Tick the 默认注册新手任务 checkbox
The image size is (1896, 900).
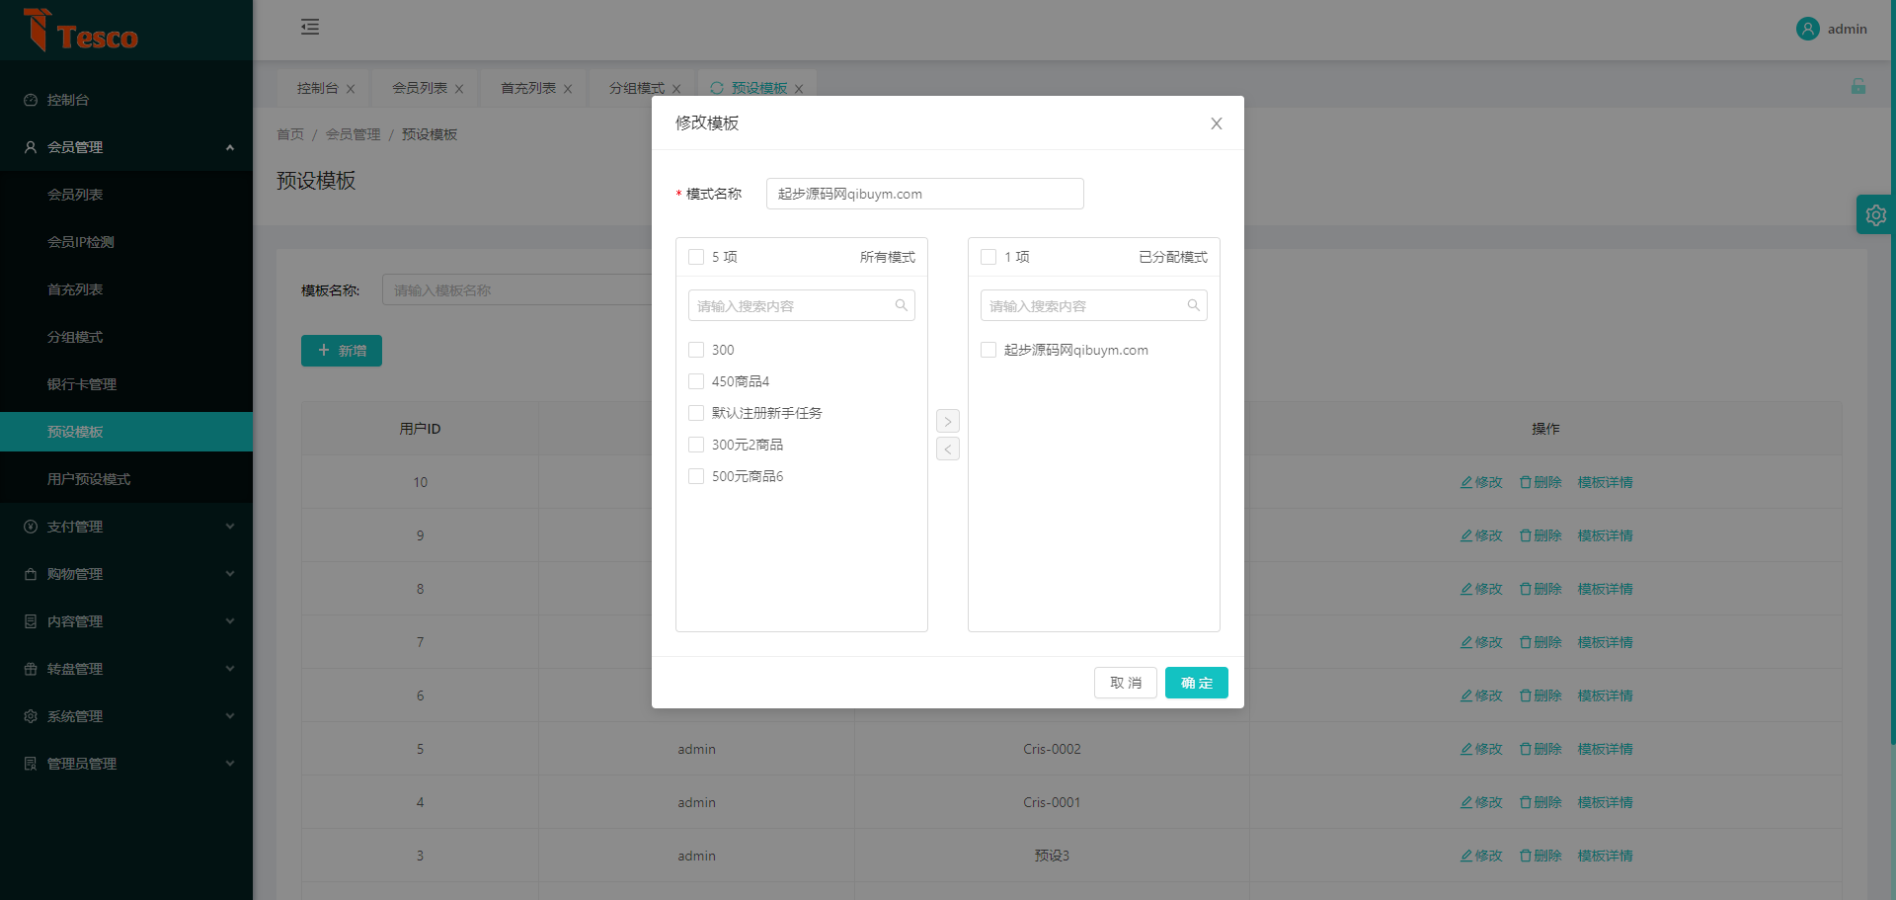coord(696,413)
